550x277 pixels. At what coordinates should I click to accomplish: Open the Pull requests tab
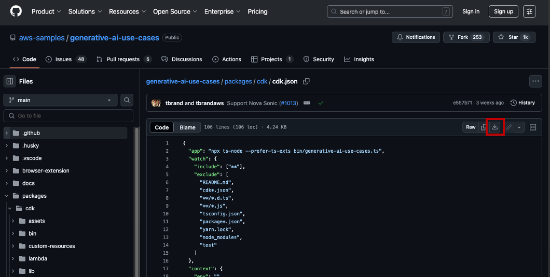[x=124, y=59]
